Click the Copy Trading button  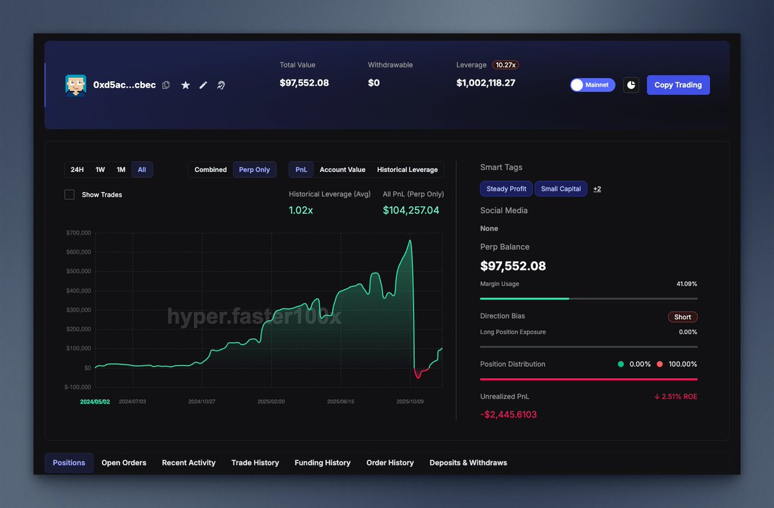point(678,85)
